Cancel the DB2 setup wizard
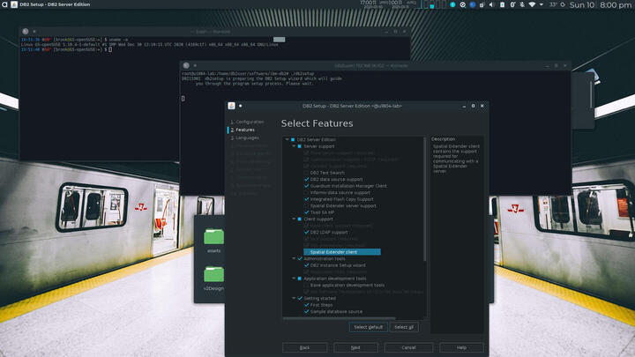Image resolution: width=635 pixels, height=357 pixels. pos(408,347)
